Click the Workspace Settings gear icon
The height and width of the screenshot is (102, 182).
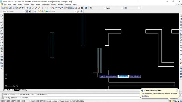26,11
